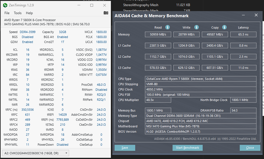Click the L1 Cache Copy value 2400.4 GB/s

pos(215,46)
